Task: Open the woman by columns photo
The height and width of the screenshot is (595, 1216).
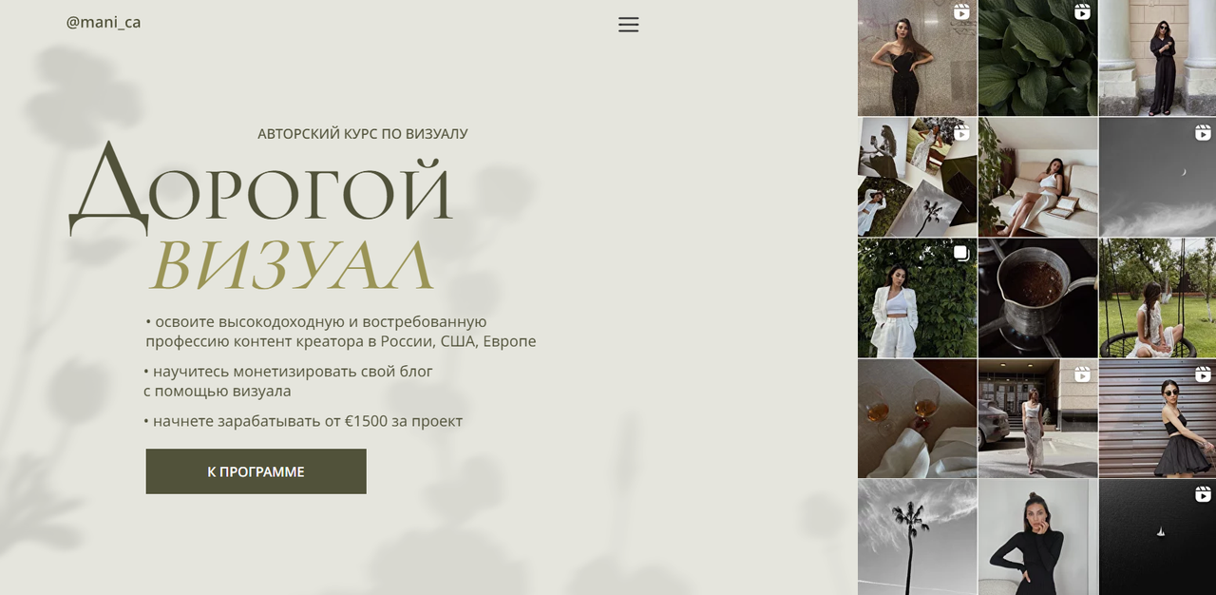Action: pyautogui.click(x=1157, y=59)
